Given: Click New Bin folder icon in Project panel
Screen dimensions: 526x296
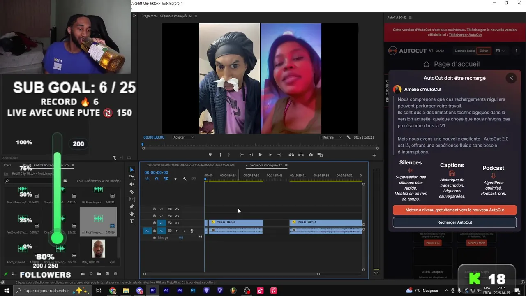Looking at the screenshot, I should click(99, 274).
